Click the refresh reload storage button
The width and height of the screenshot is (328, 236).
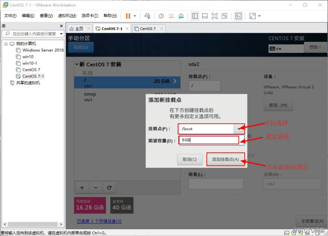pos(109,188)
